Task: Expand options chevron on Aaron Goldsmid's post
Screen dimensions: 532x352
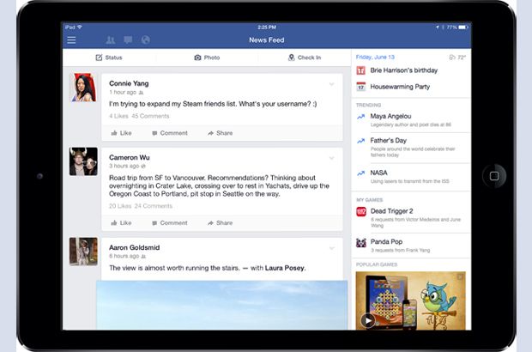Action: [x=332, y=248]
